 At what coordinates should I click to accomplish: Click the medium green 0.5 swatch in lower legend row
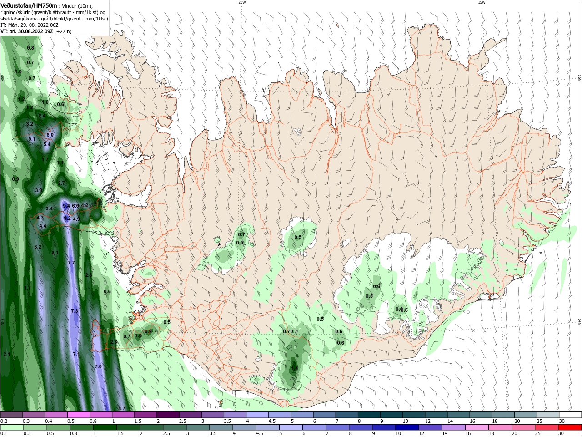coord(58,427)
